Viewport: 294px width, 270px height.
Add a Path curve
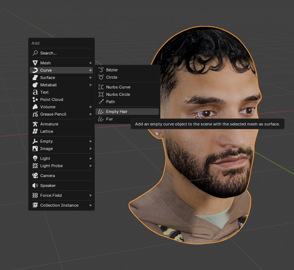point(127,102)
